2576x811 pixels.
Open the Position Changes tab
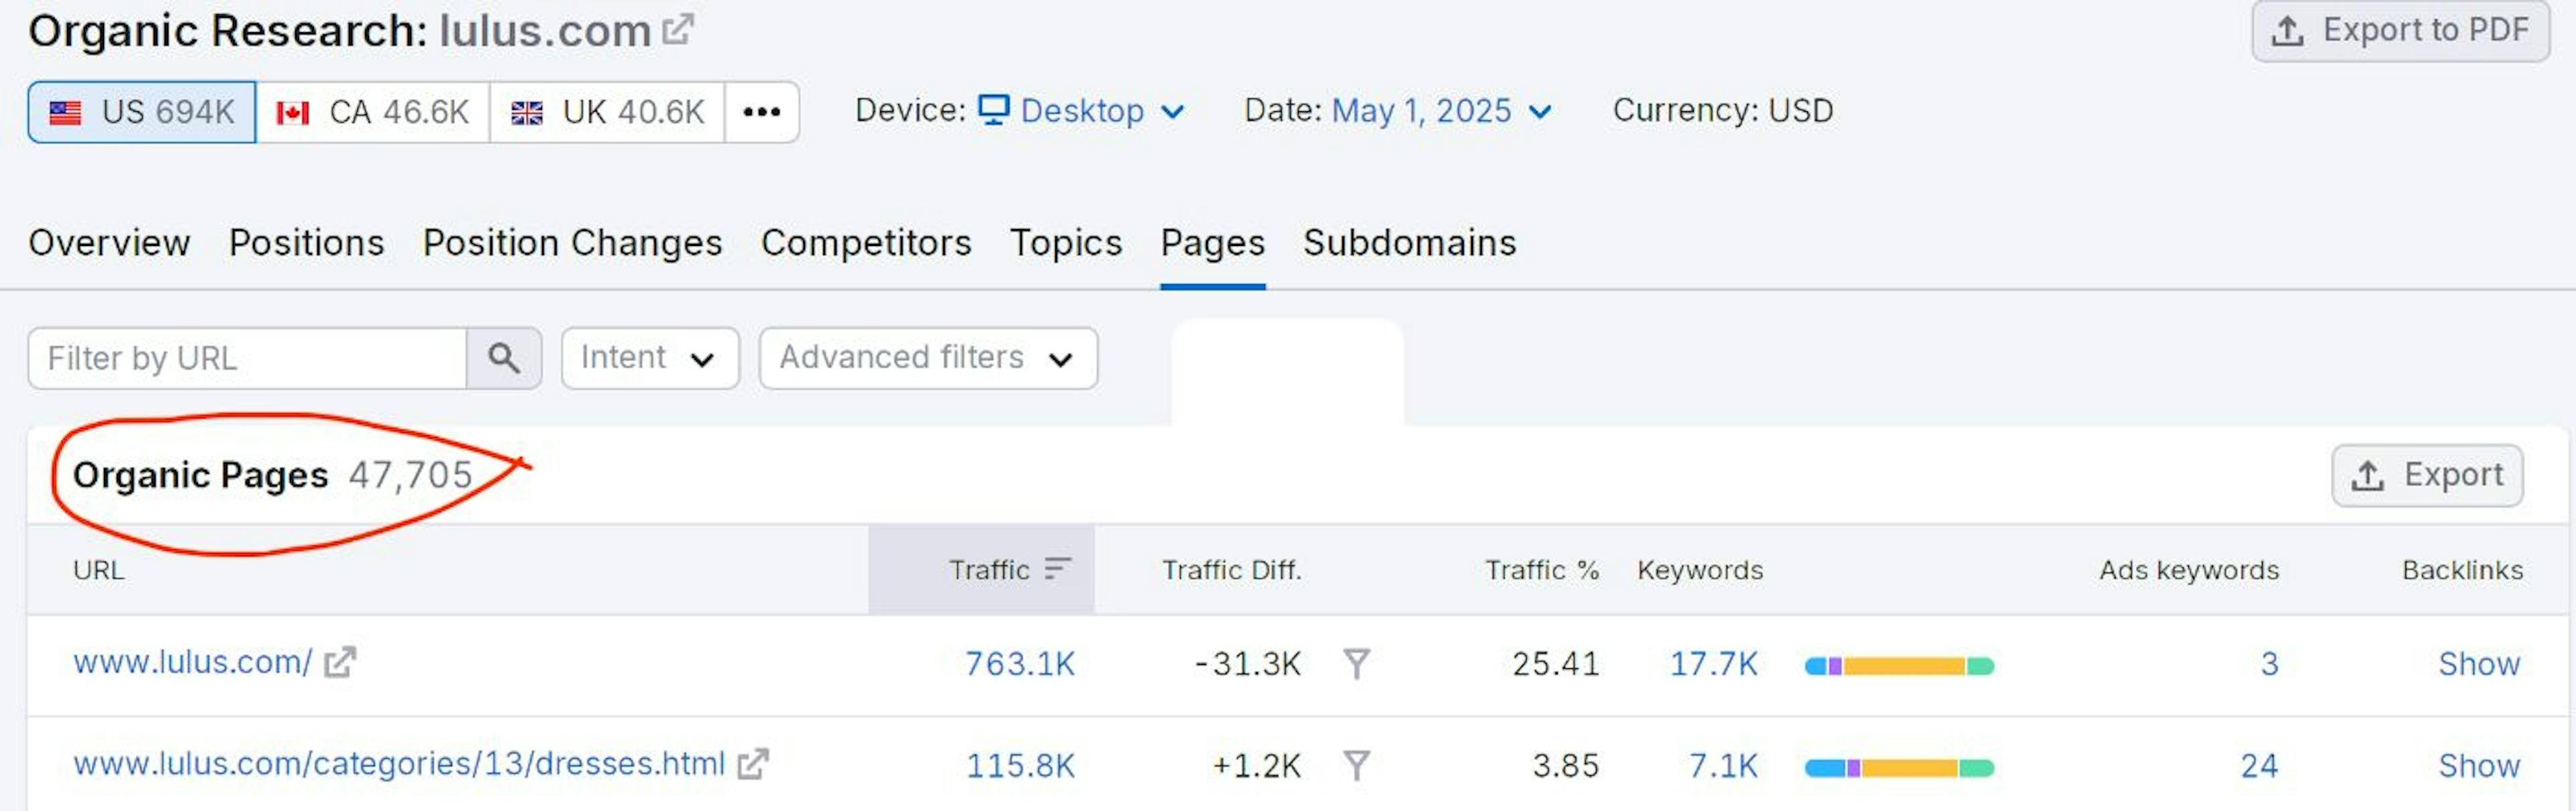click(x=572, y=243)
